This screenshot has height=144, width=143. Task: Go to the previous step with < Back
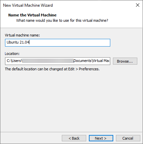(x=74, y=138)
